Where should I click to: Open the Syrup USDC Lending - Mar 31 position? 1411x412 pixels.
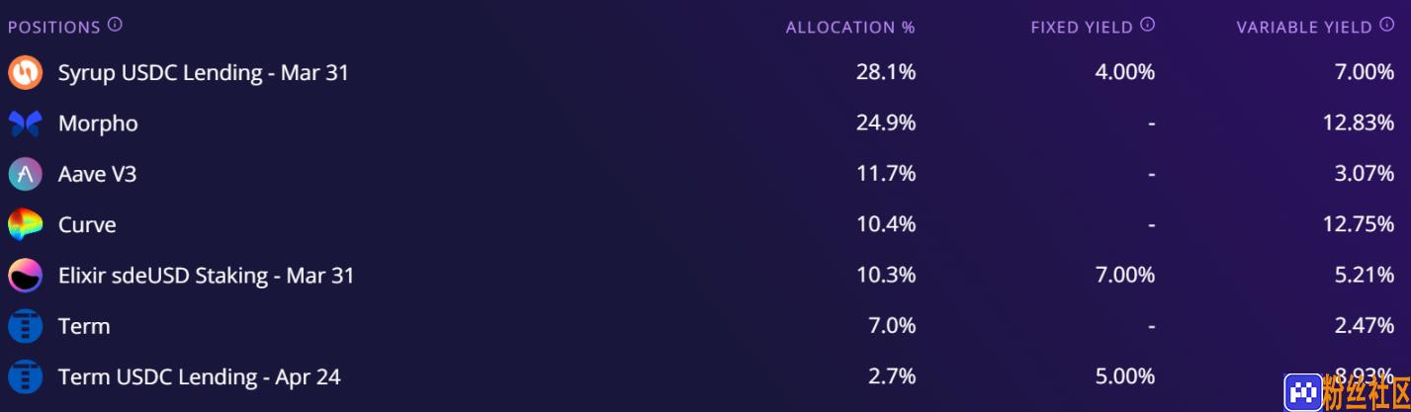point(204,72)
